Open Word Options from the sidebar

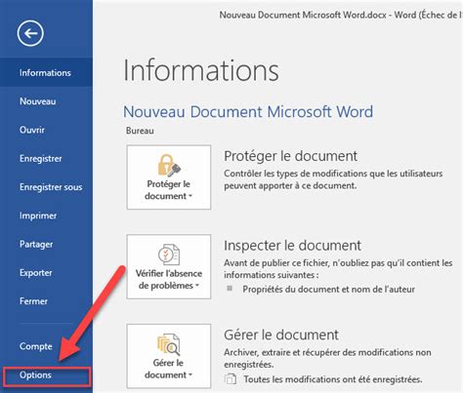(47, 376)
